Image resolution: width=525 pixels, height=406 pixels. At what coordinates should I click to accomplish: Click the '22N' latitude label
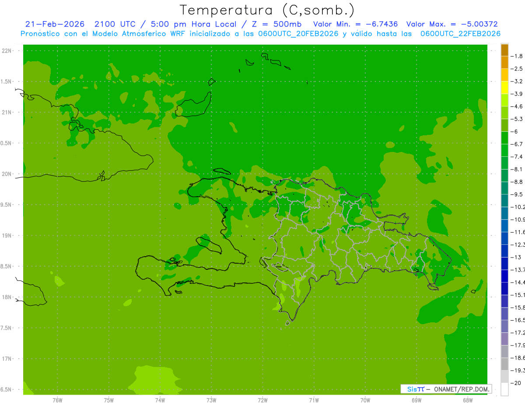[7, 50]
